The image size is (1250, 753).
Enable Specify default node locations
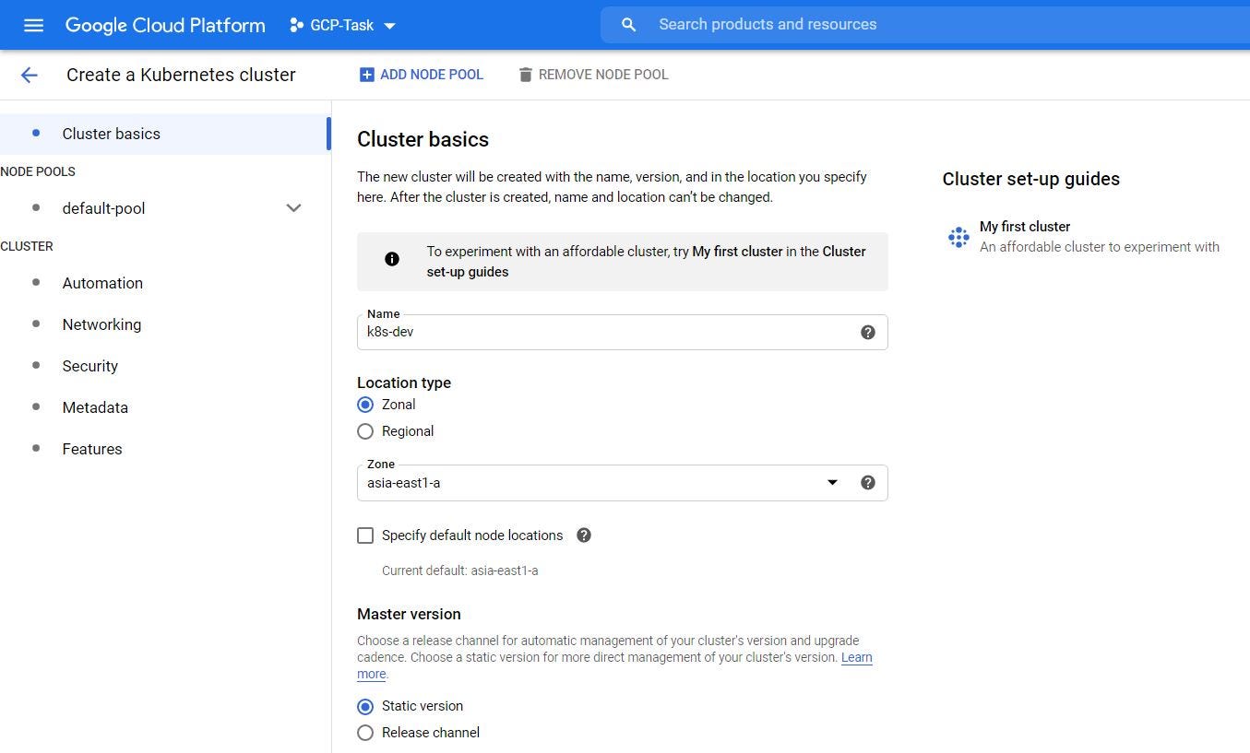[365, 535]
